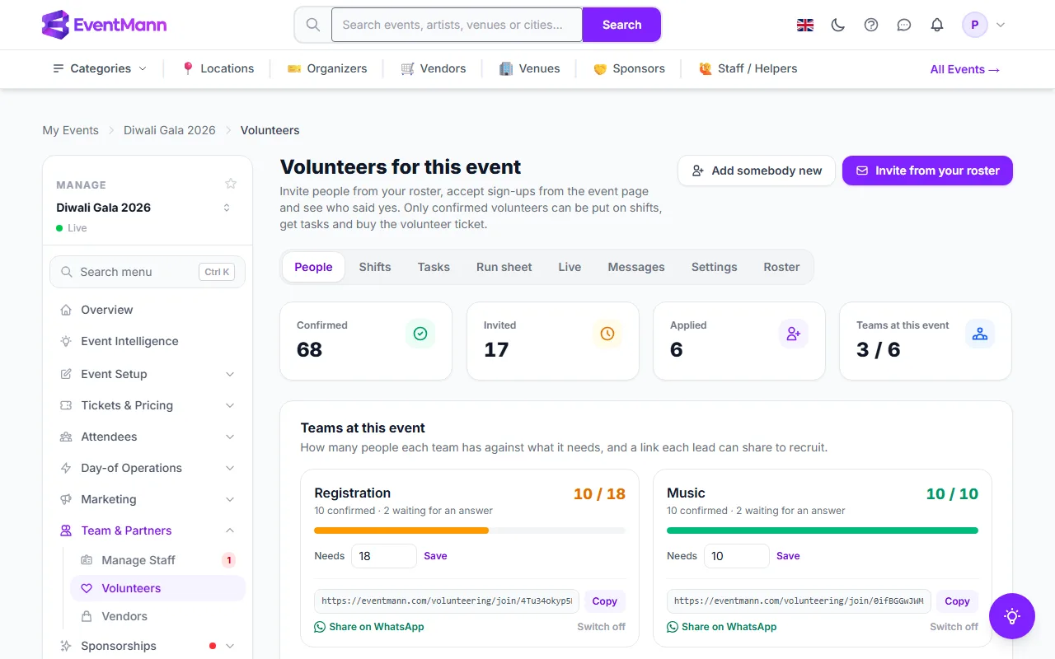Screen dimensions: 1055x659
Task: Open the notifications bell
Action: coord(937,25)
